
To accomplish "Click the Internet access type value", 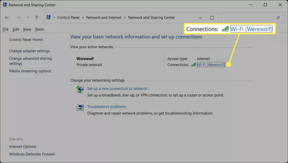I will coord(203,59).
